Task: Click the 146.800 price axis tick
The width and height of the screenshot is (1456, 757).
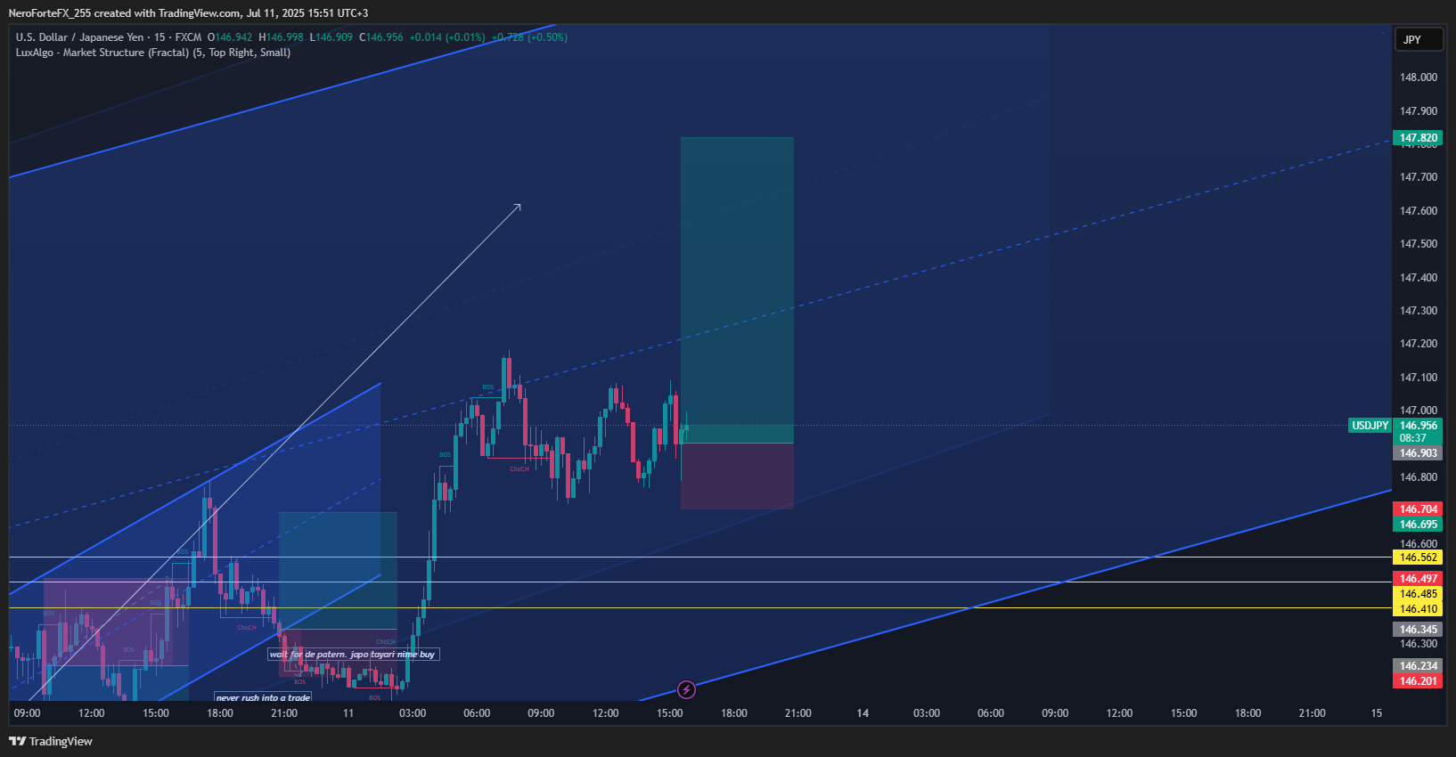Action: [1418, 477]
